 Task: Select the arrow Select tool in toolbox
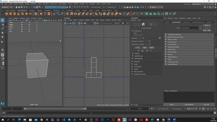point(2,20)
